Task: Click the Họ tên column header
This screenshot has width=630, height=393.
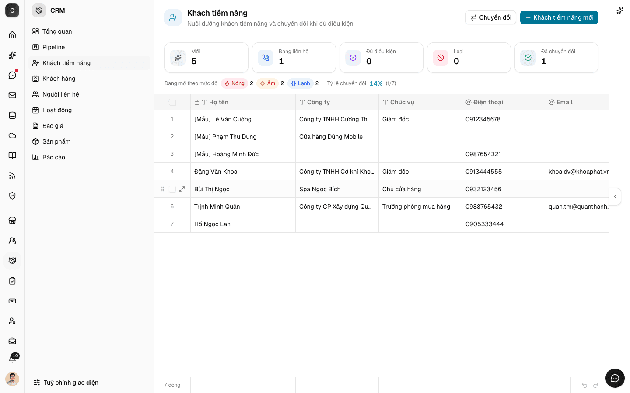Action: (243, 102)
